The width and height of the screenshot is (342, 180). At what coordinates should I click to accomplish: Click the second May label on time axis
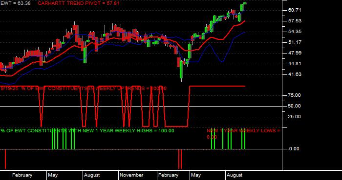tap(196, 175)
